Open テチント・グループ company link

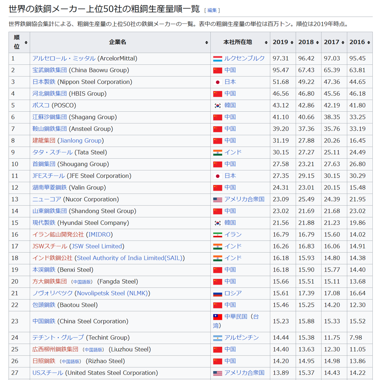pos(58,337)
